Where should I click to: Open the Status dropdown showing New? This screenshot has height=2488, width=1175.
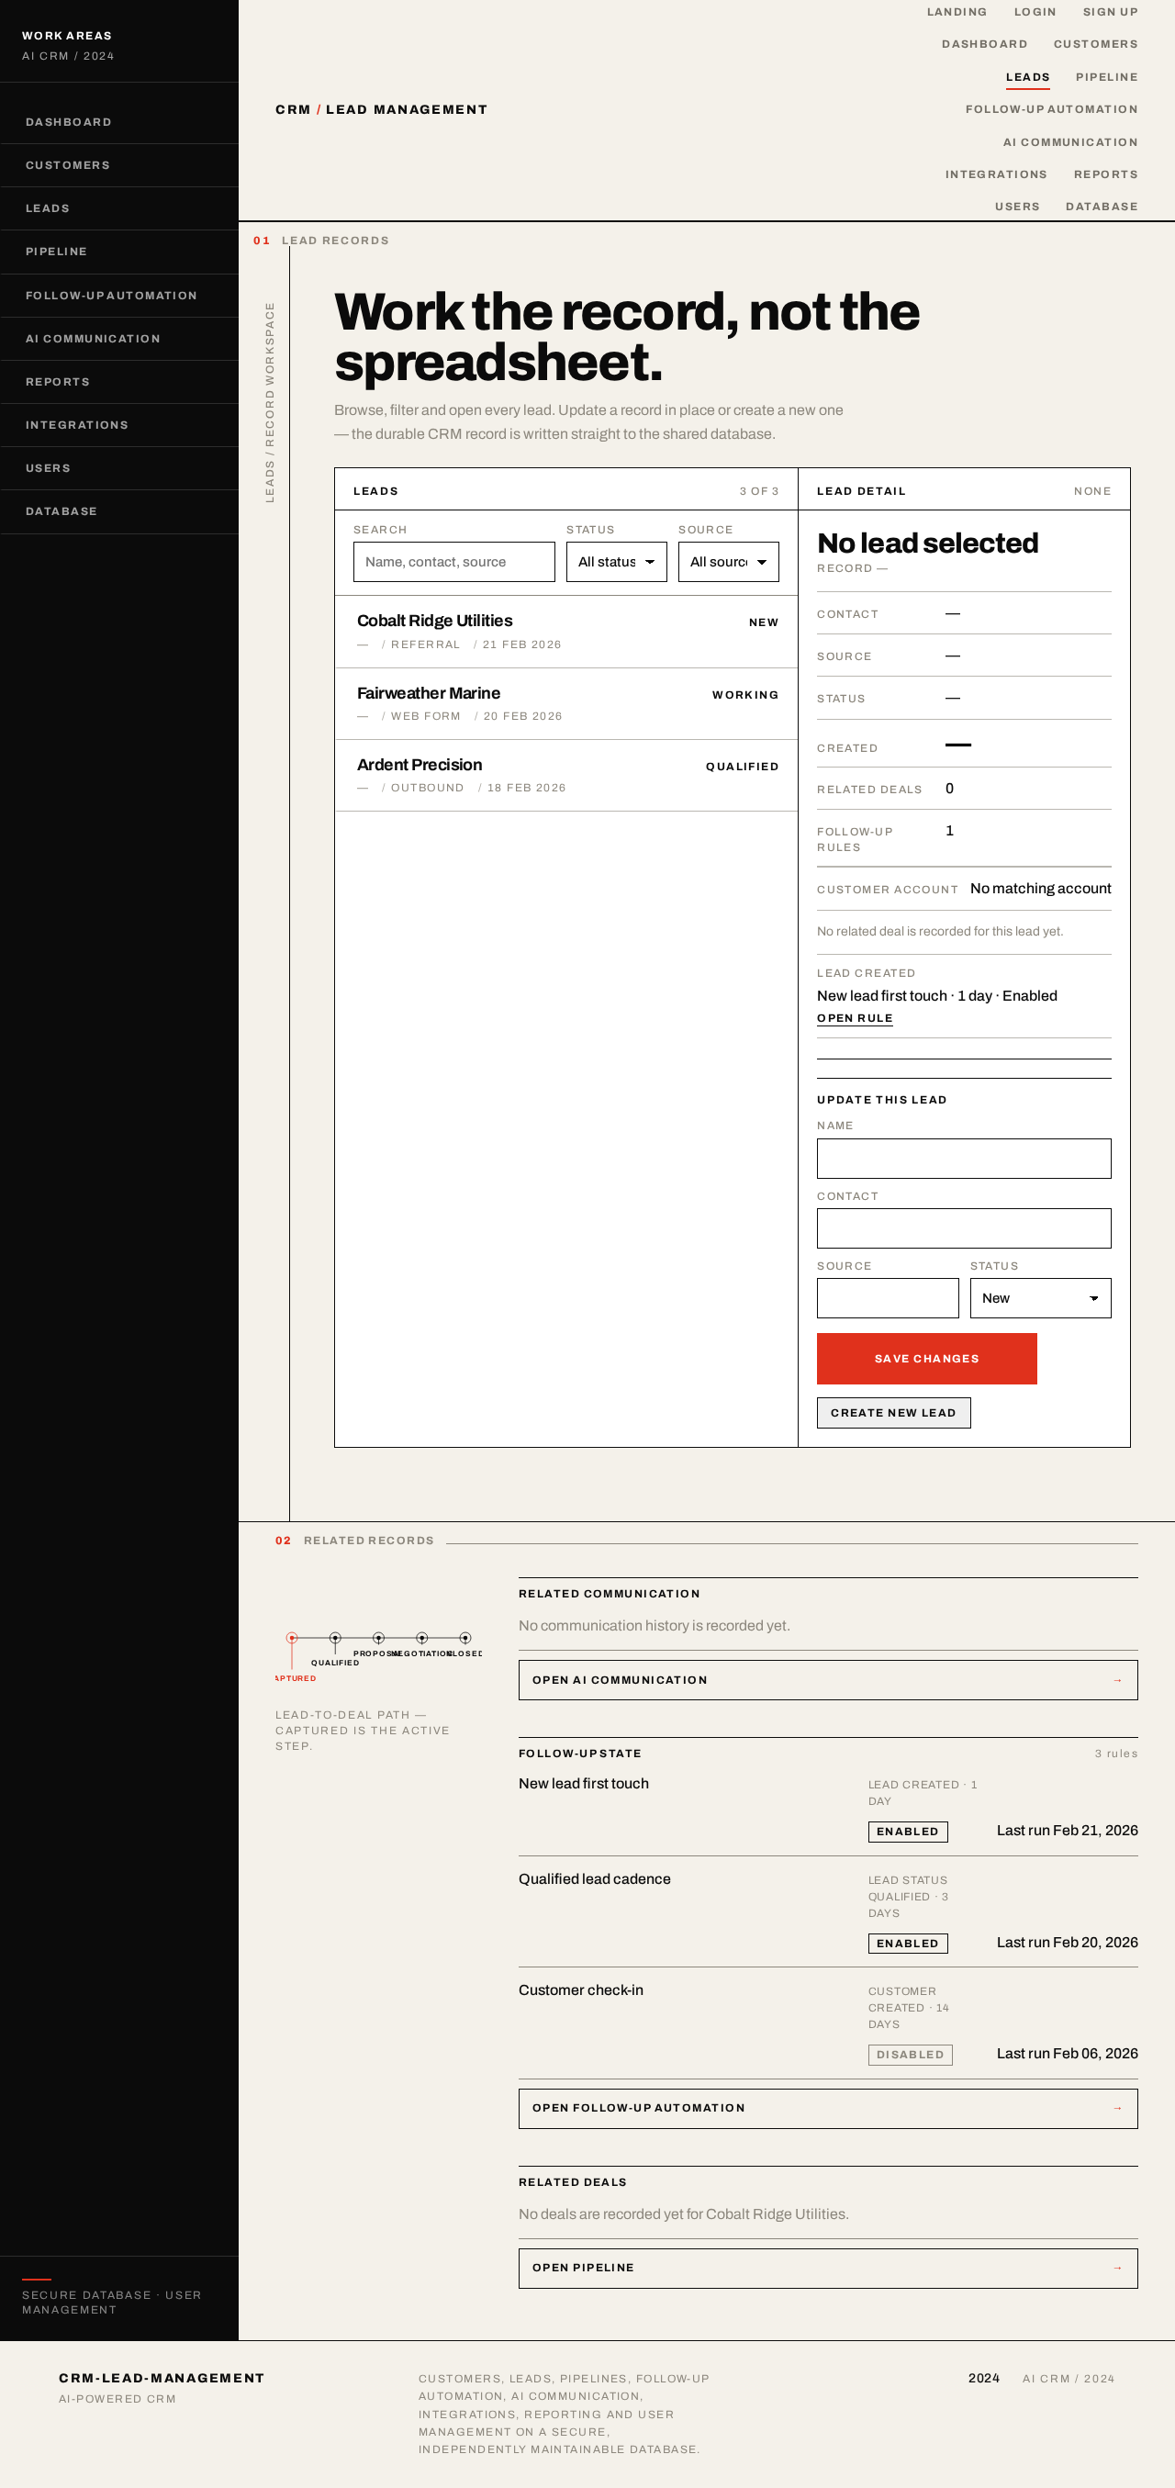(x=1040, y=1298)
